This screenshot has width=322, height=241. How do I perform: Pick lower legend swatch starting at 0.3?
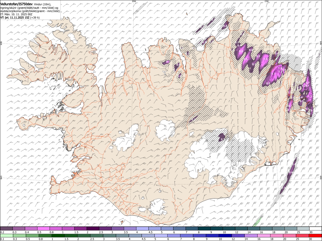(x=19, y=235)
